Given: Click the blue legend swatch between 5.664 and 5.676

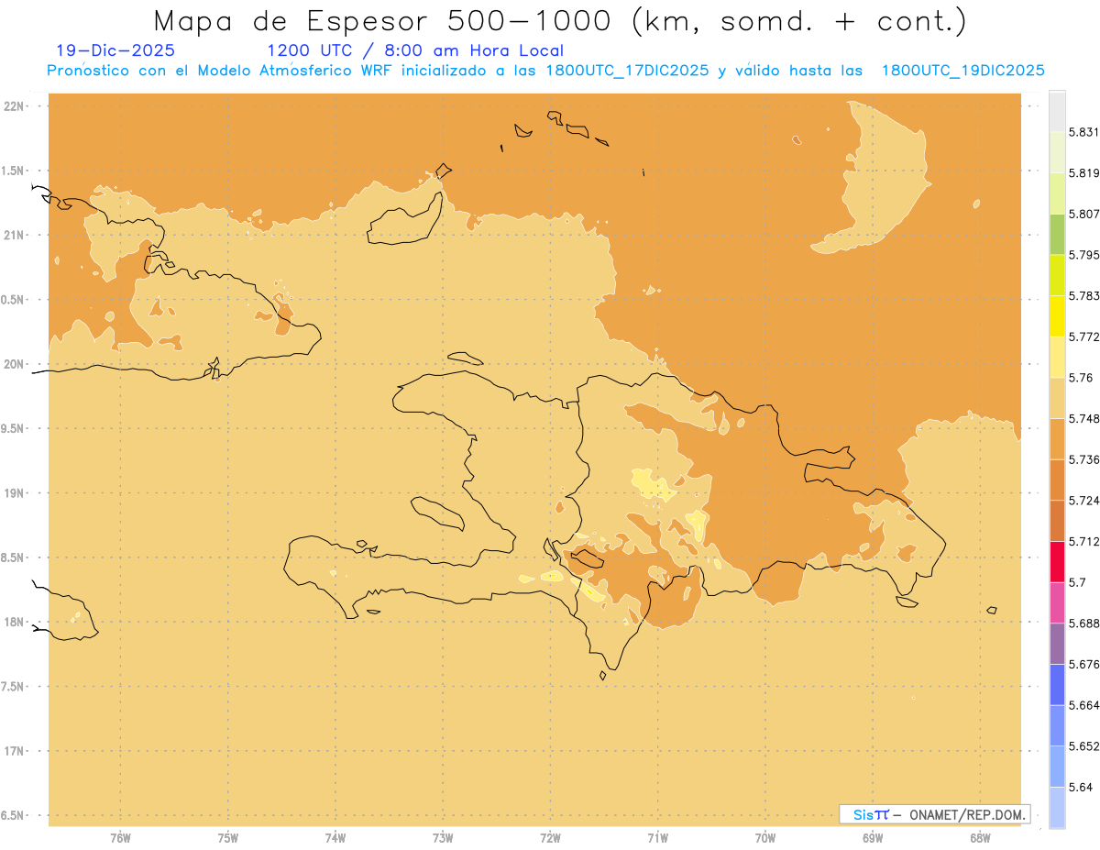Looking at the screenshot, I should point(1057,685).
